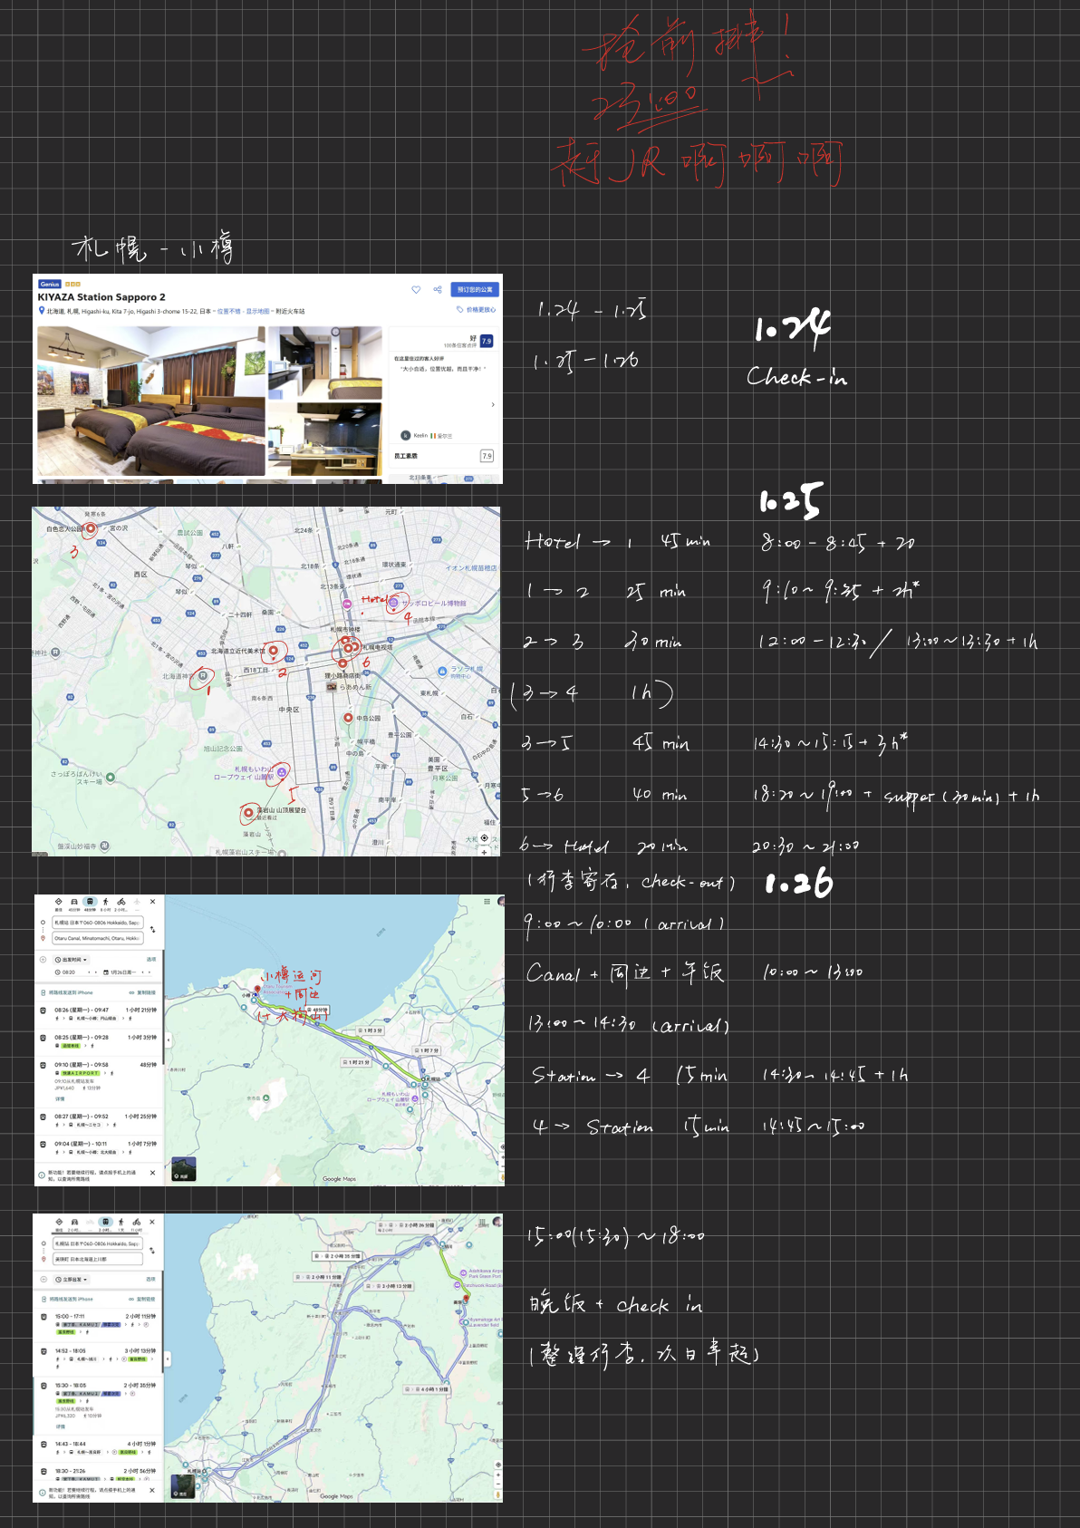Select walking mode in the Otaru Canal directions

105,902
